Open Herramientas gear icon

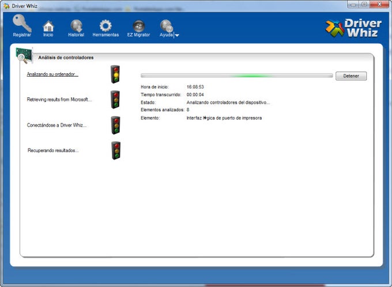105,25
